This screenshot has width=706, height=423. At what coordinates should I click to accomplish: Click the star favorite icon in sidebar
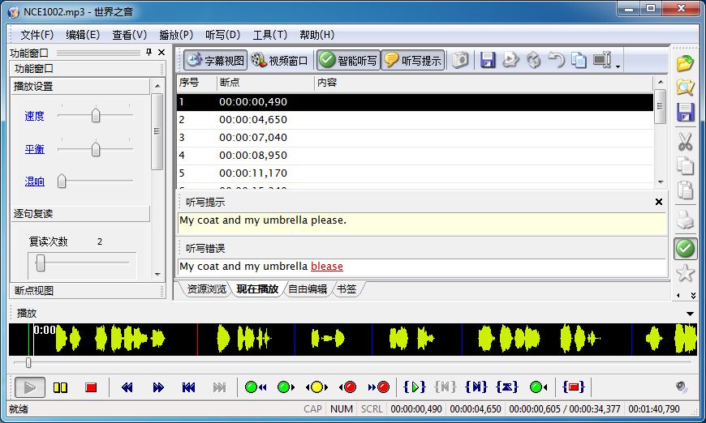tap(685, 273)
